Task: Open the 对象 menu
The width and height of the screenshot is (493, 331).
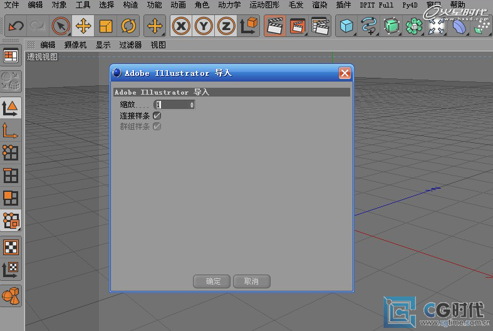Action: 59,5
